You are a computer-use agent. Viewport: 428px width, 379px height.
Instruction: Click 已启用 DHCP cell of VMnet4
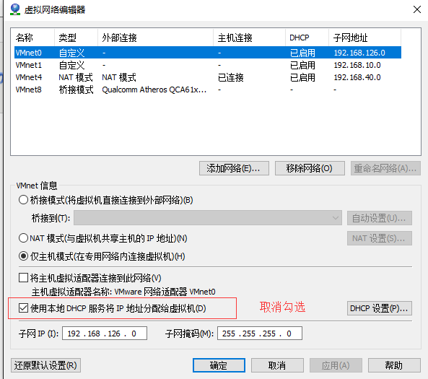click(302, 77)
